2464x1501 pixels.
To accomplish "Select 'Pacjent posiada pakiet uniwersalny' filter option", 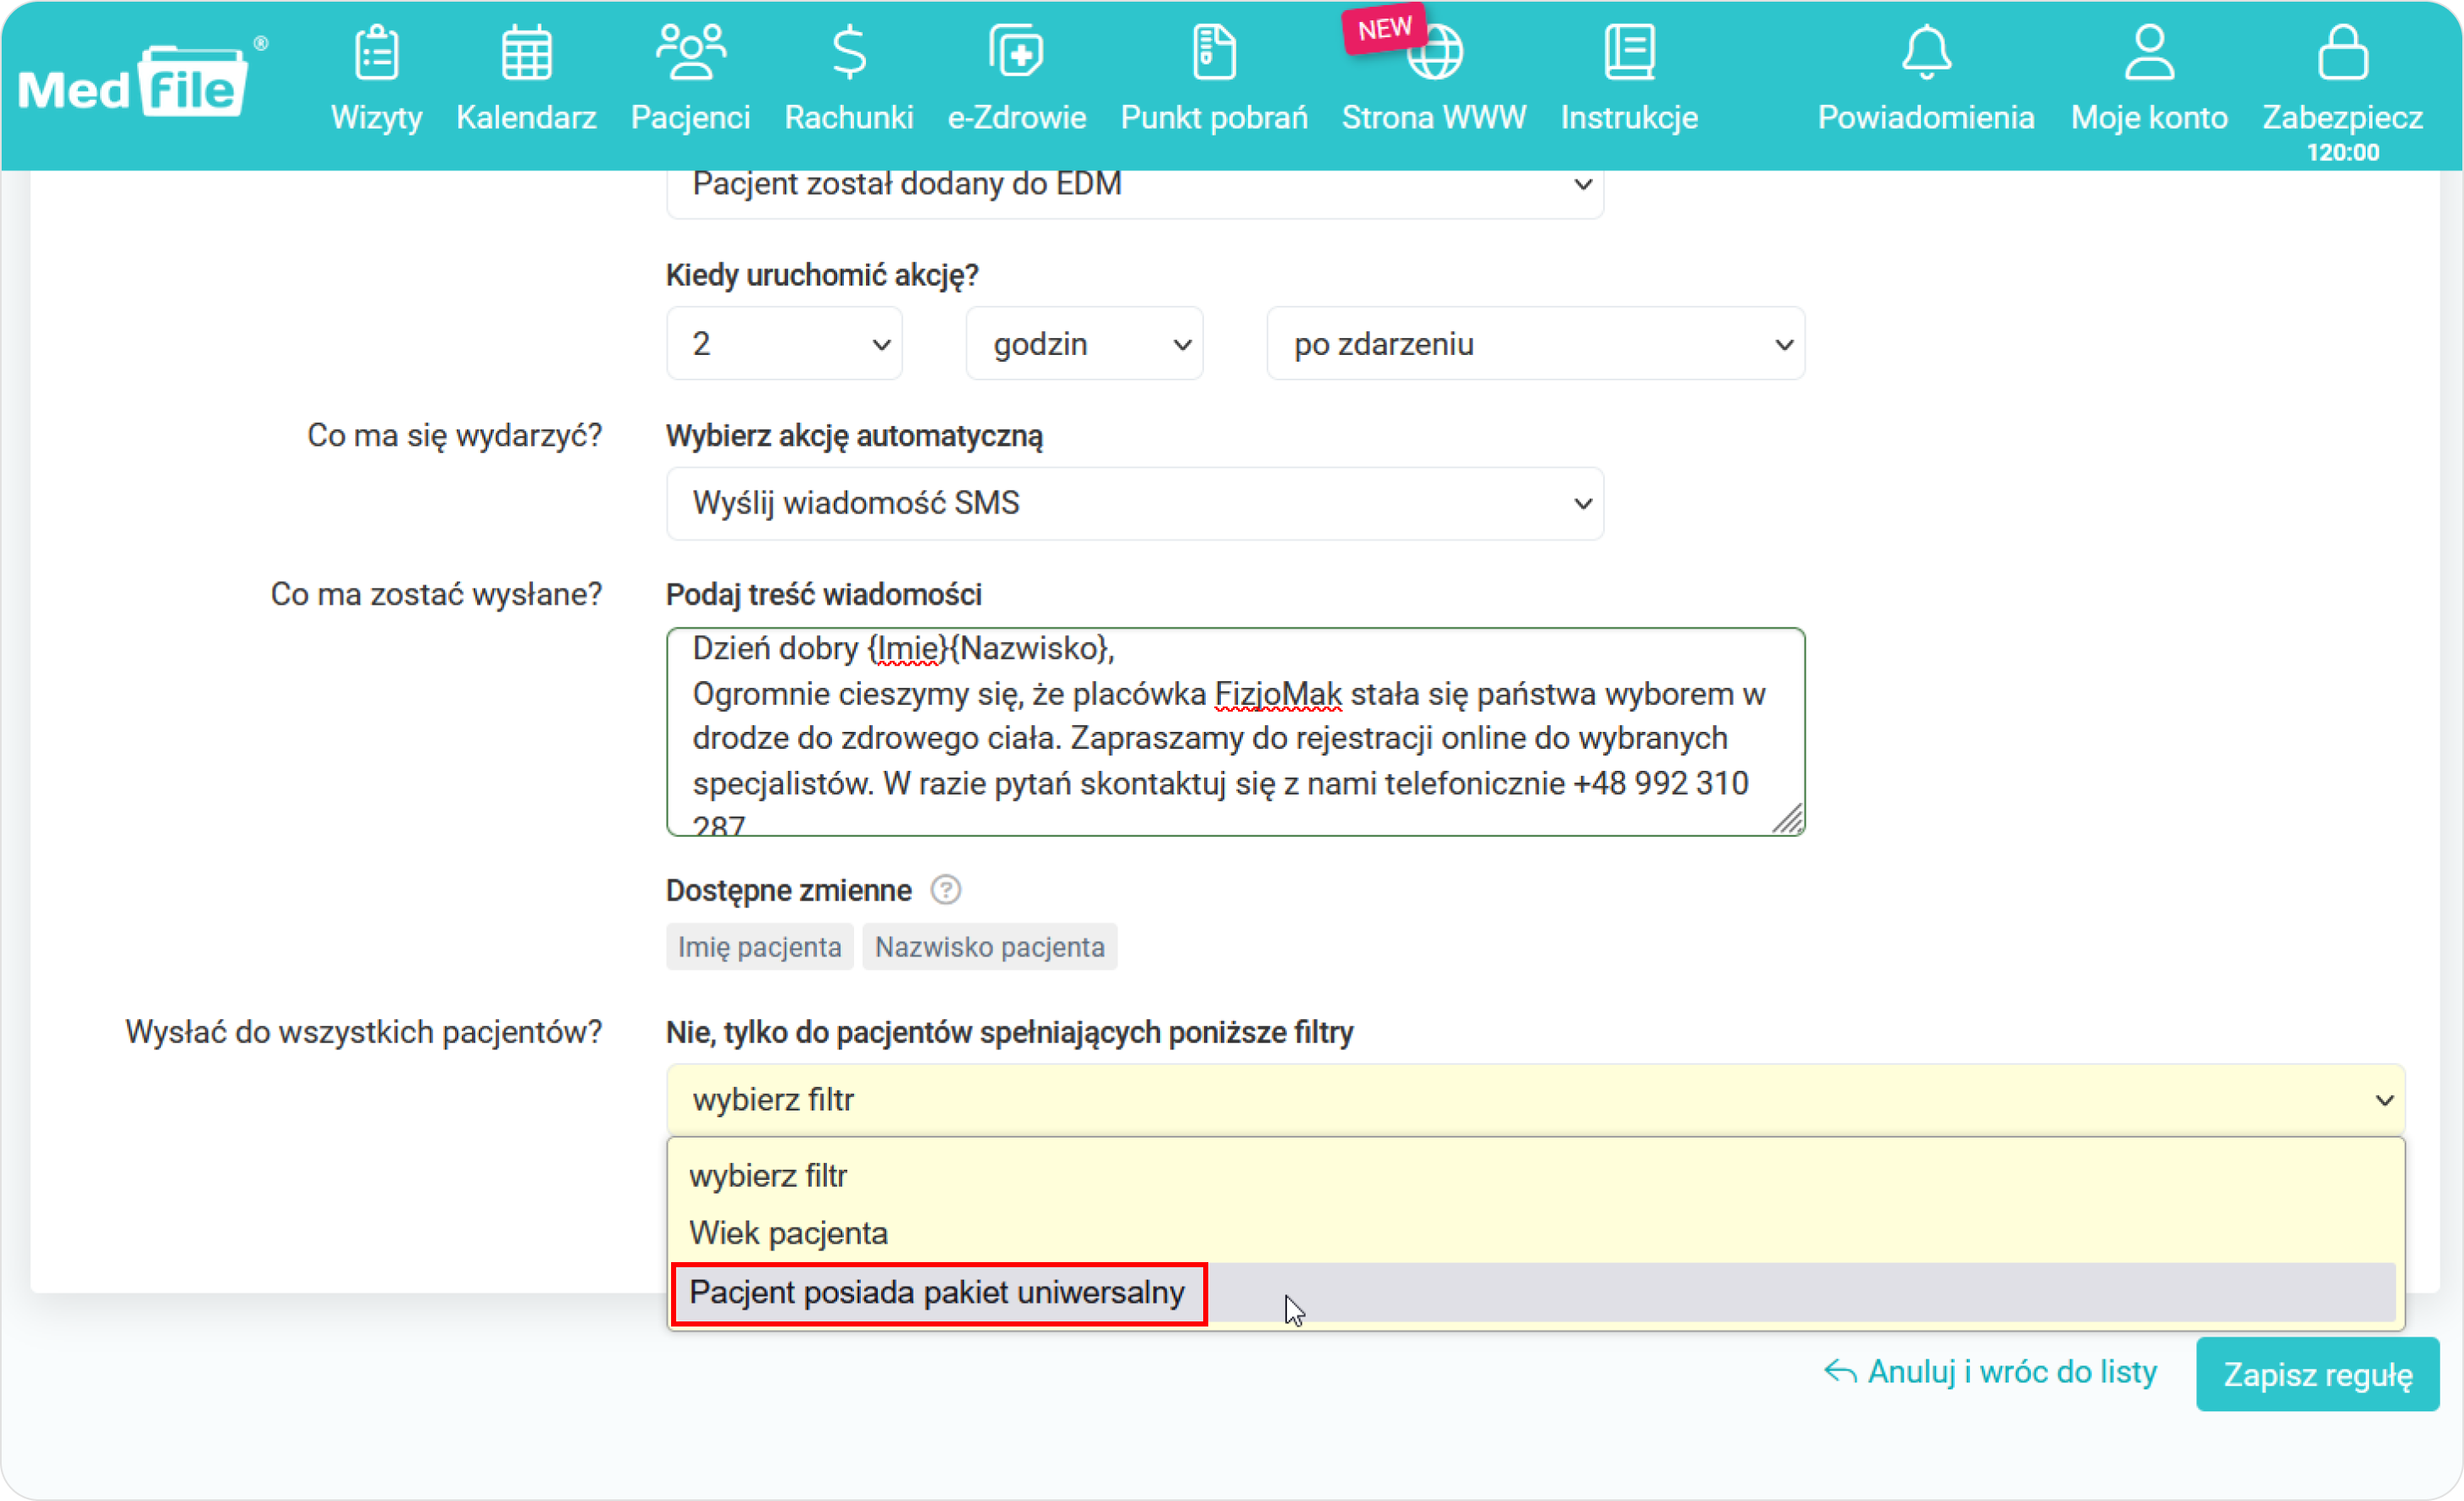I will [x=936, y=1292].
